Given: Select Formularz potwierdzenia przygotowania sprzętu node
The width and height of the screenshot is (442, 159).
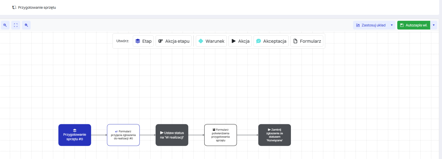Looking at the screenshot, I should (x=221, y=135).
